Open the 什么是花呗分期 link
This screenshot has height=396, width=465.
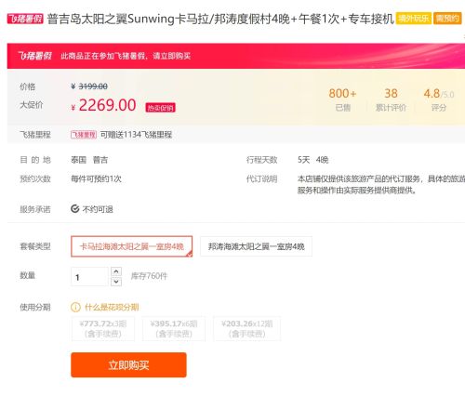click(112, 307)
